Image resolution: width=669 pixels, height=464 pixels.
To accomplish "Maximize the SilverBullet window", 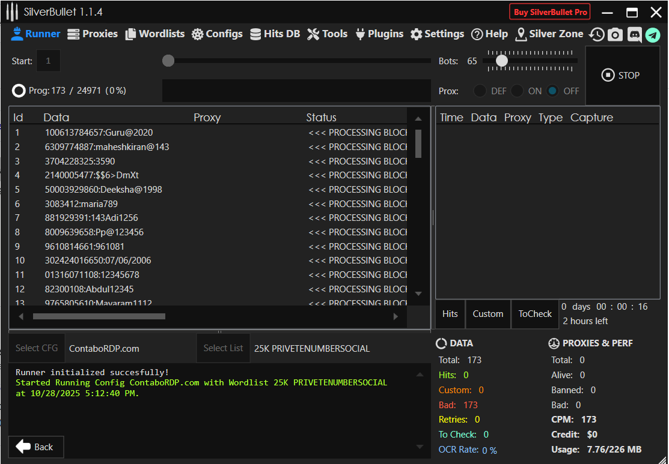I will coord(632,13).
